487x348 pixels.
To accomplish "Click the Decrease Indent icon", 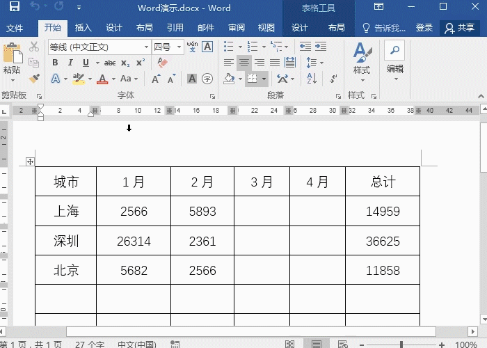I will [x=305, y=47].
